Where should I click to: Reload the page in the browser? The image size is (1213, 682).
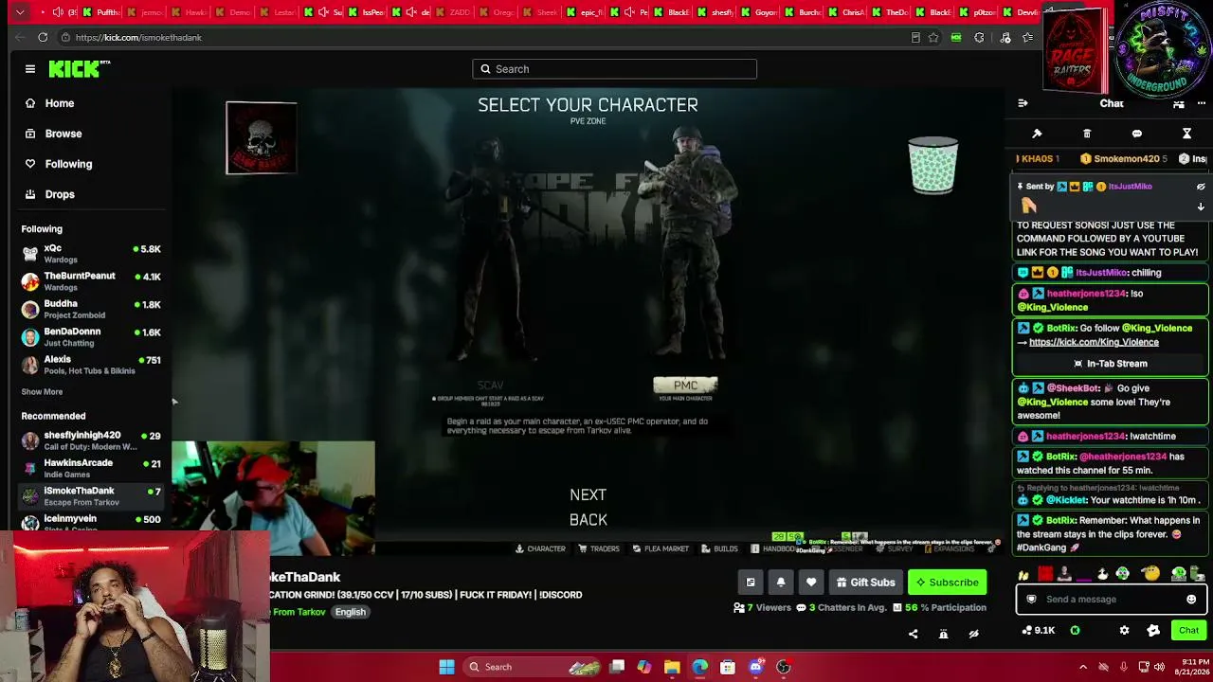pyautogui.click(x=43, y=37)
